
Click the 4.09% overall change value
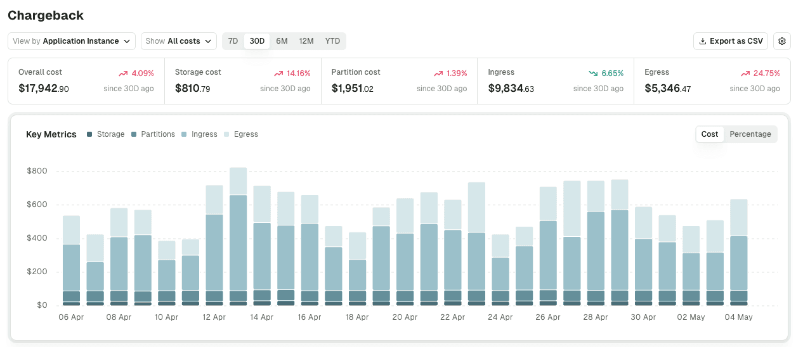click(x=143, y=73)
